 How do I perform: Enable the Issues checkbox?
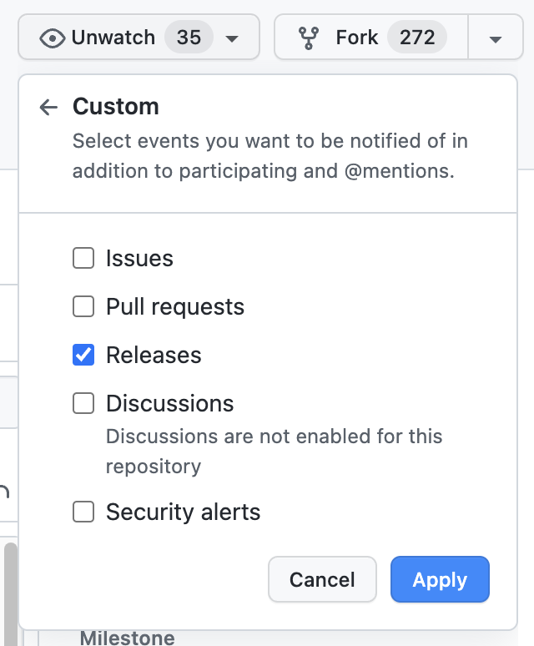click(x=83, y=259)
